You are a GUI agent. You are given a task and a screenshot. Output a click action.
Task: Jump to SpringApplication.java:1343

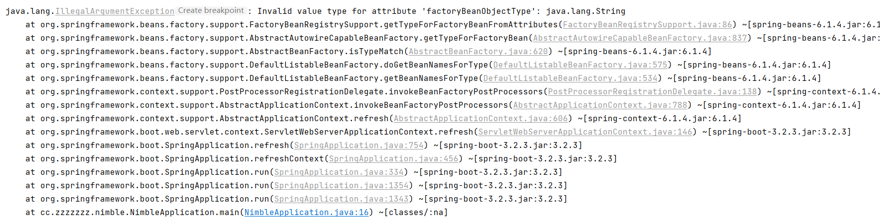coord(341,199)
